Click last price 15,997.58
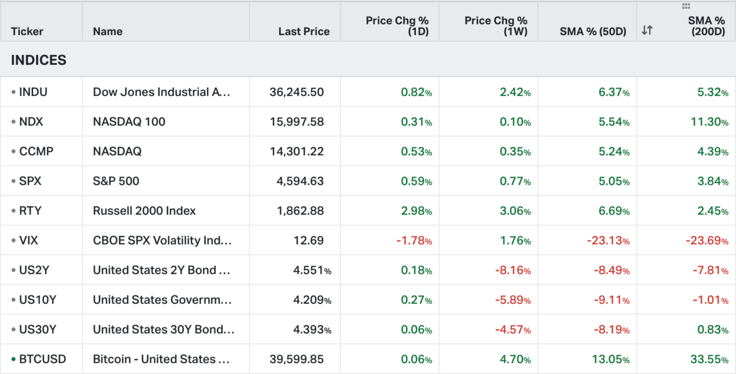 pyautogui.click(x=296, y=121)
